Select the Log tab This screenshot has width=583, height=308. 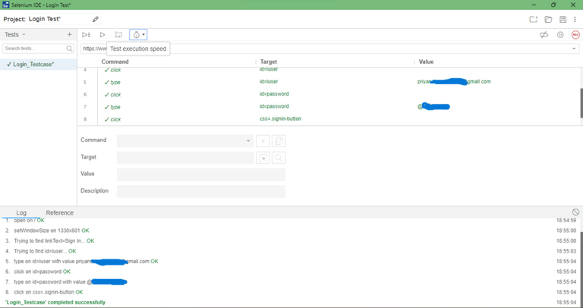21,213
